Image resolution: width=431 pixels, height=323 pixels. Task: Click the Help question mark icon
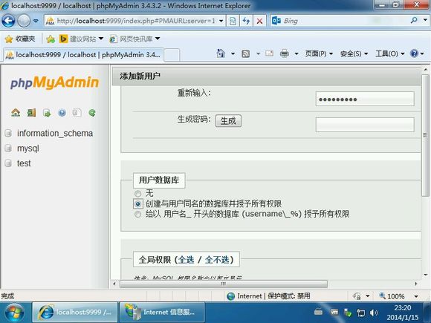414,53
